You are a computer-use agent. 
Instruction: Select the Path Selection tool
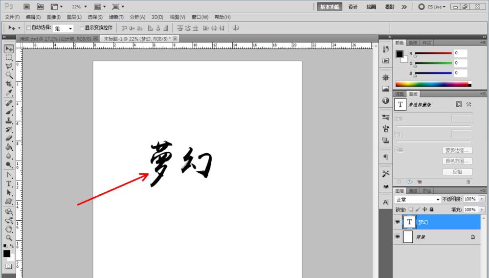(9, 192)
